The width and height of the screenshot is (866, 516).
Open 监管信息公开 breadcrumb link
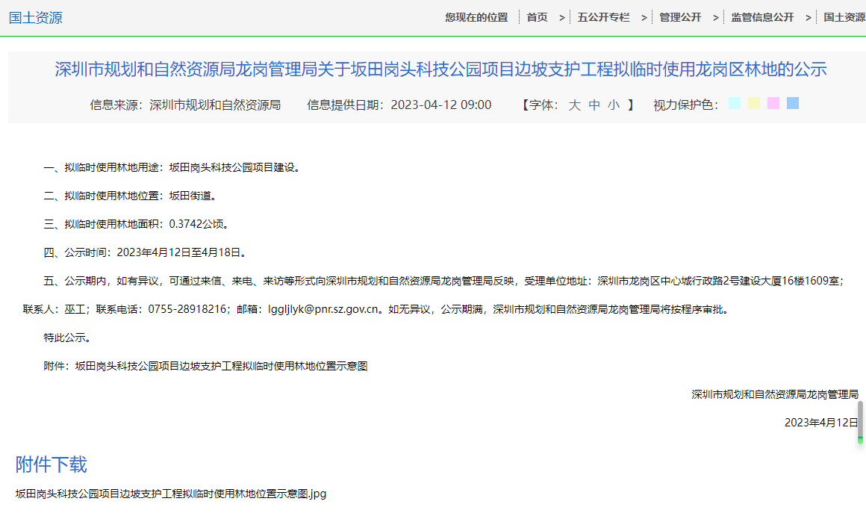click(762, 17)
